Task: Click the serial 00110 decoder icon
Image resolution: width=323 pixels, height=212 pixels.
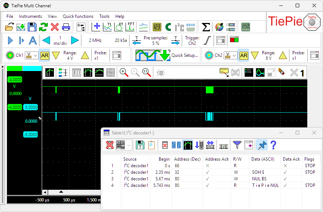Action: coord(191,27)
